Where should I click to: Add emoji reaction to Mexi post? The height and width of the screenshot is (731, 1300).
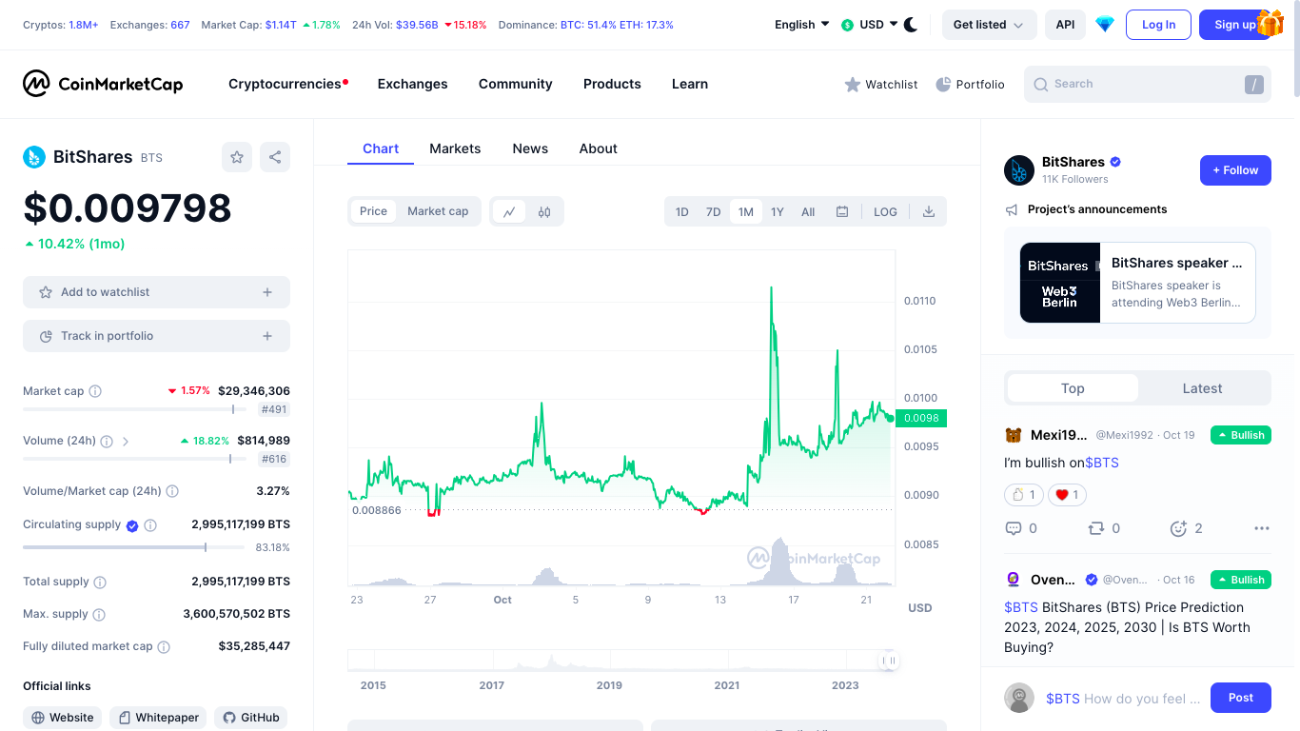[x=1187, y=528]
